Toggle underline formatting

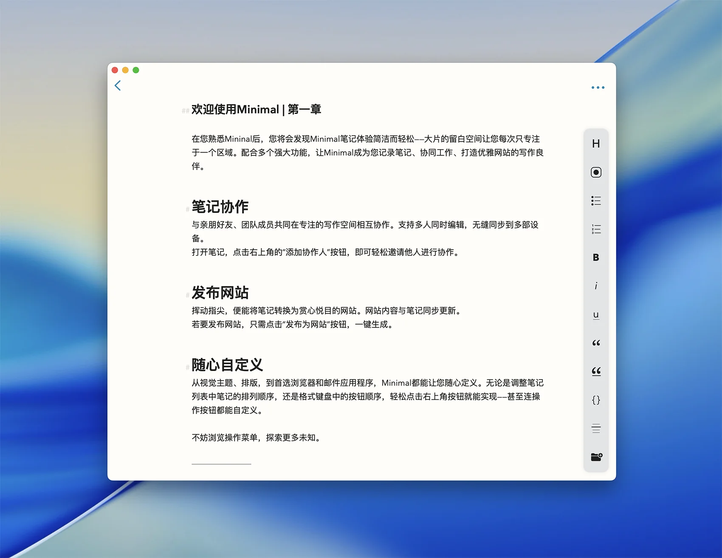click(x=596, y=315)
